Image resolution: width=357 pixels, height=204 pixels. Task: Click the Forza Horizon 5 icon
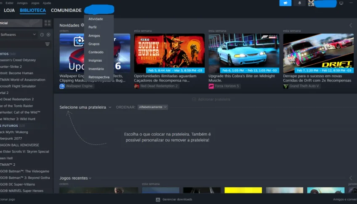211,86
